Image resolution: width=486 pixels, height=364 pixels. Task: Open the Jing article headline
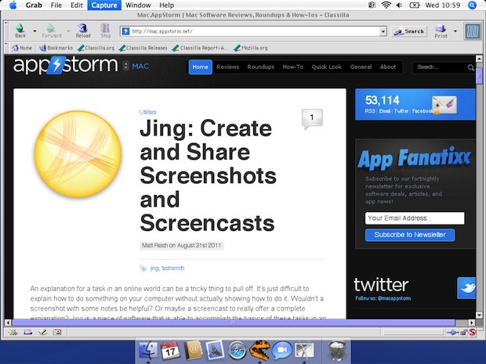coord(208,175)
